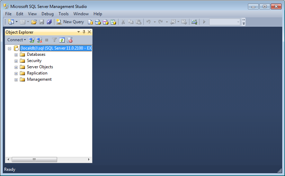Open the Connect dropdown in Object Explorer
Viewport: 285px width, 176px height.
(17, 40)
